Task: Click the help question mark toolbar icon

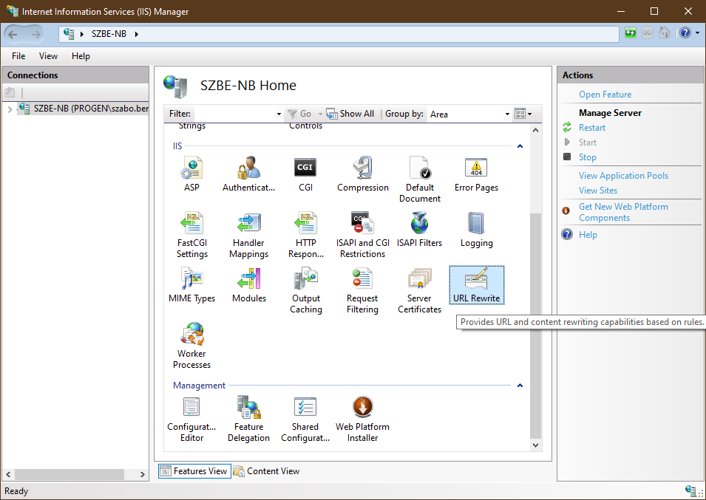Action: click(685, 32)
